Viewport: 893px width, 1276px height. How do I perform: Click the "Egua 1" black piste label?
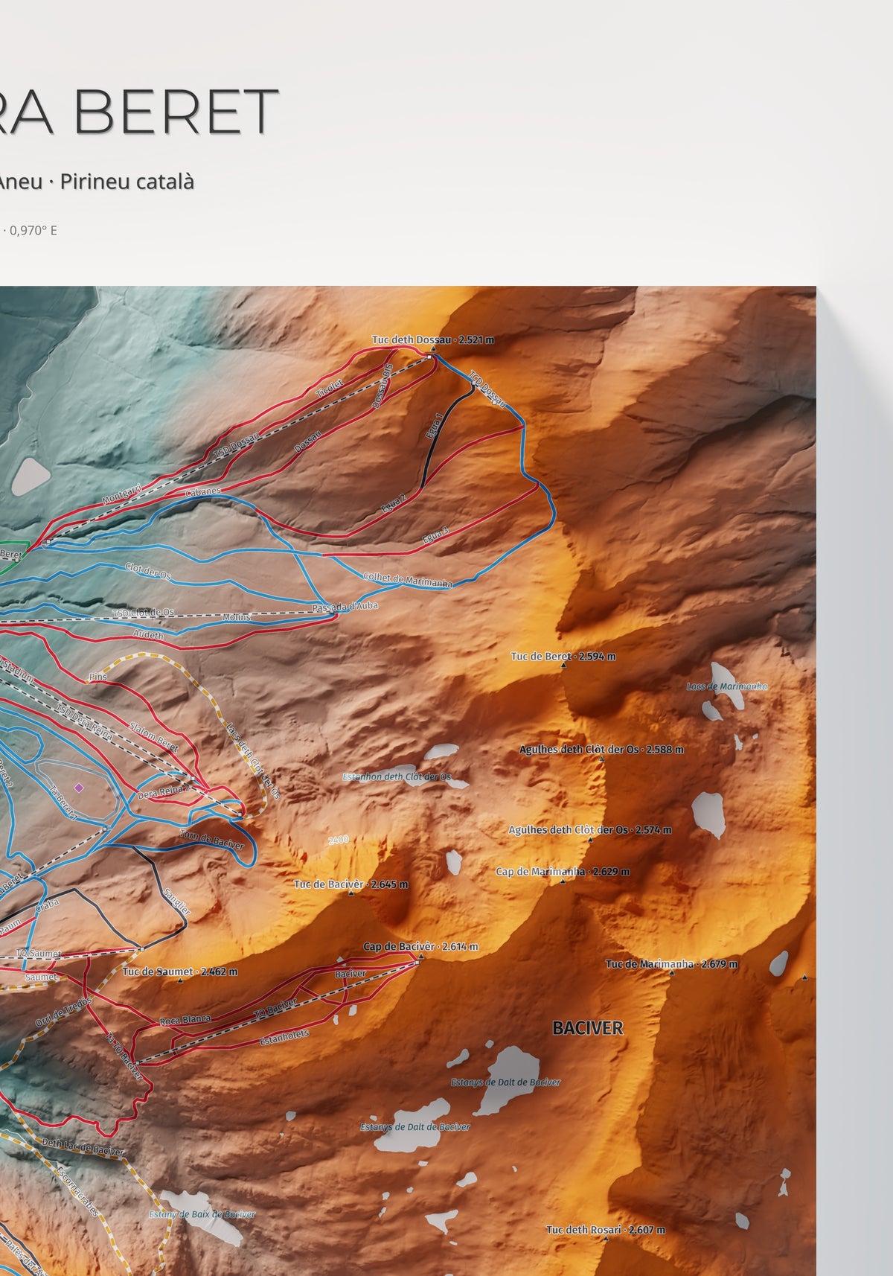coord(435,426)
